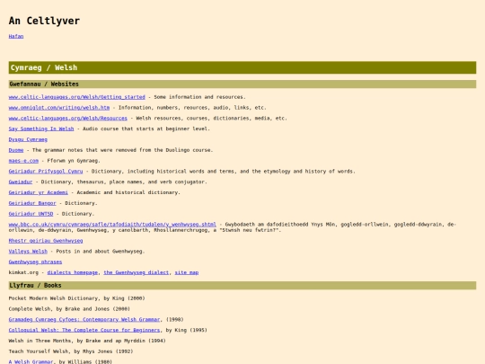The width and height of the screenshot is (485, 364).
Task: Open the Geiriadur yr Academi link
Action: pos(39,192)
